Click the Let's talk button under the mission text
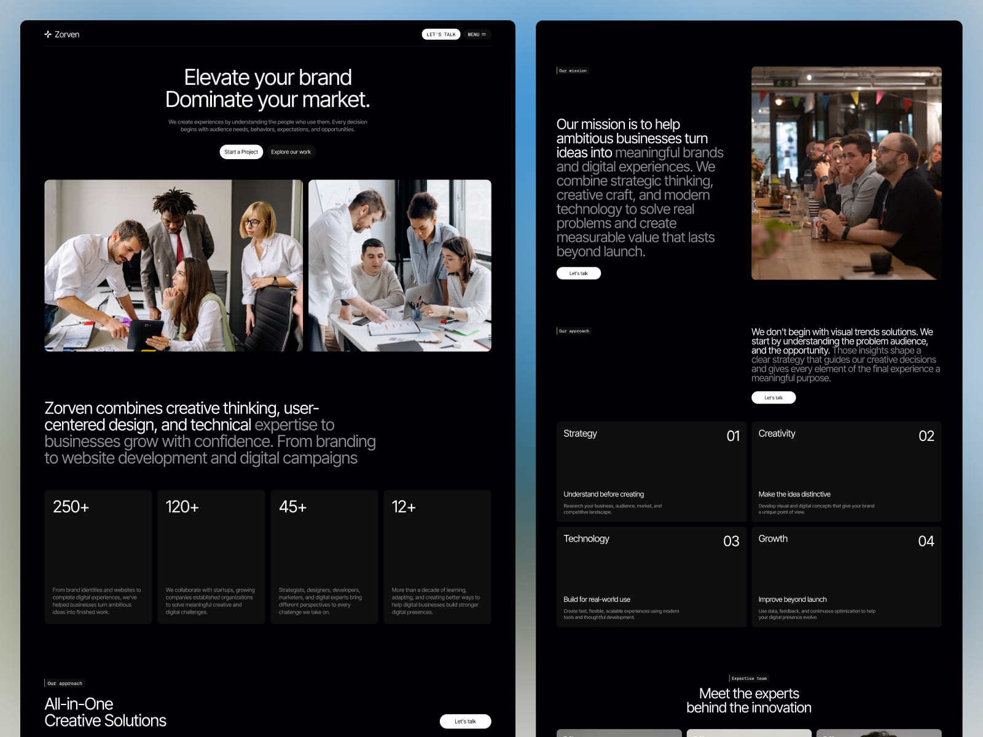Viewport: 983px width, 737px height. 579,273
